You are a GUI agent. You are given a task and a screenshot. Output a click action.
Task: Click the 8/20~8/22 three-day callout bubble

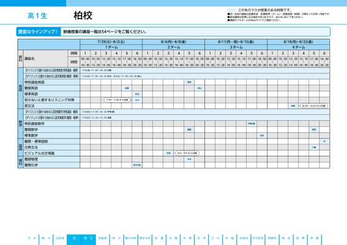[314, 106]
